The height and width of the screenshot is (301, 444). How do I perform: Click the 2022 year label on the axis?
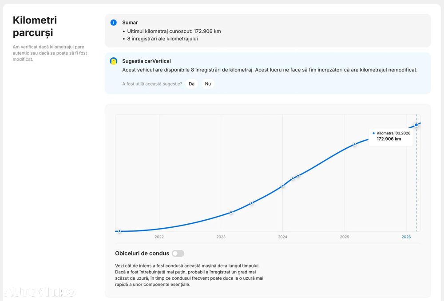coord(159,237)
